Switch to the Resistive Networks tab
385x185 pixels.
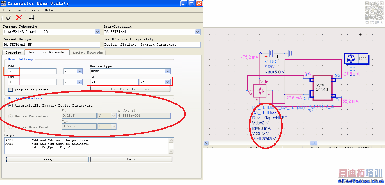click(47, 52)
